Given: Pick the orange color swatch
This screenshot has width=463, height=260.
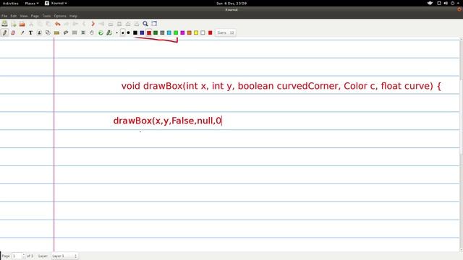Looking at the screenshot, I should click(190, 32).
